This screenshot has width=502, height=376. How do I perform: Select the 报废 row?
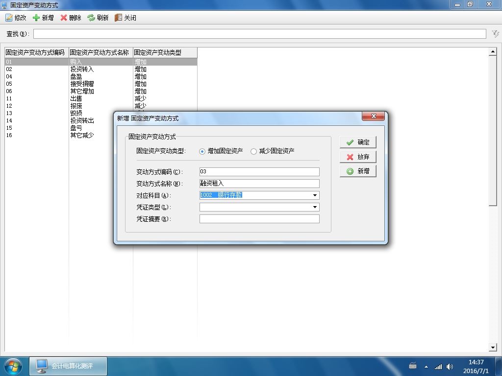pyautogui.click(x=101, y=106)
